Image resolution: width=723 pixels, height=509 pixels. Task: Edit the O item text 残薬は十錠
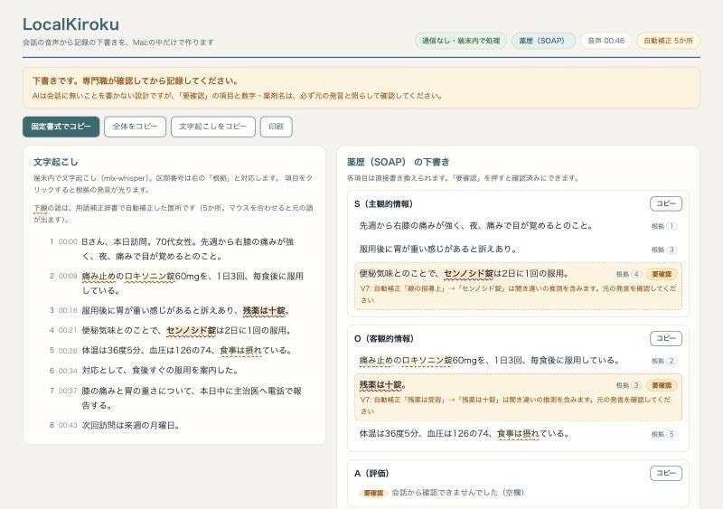coord(382,385)
